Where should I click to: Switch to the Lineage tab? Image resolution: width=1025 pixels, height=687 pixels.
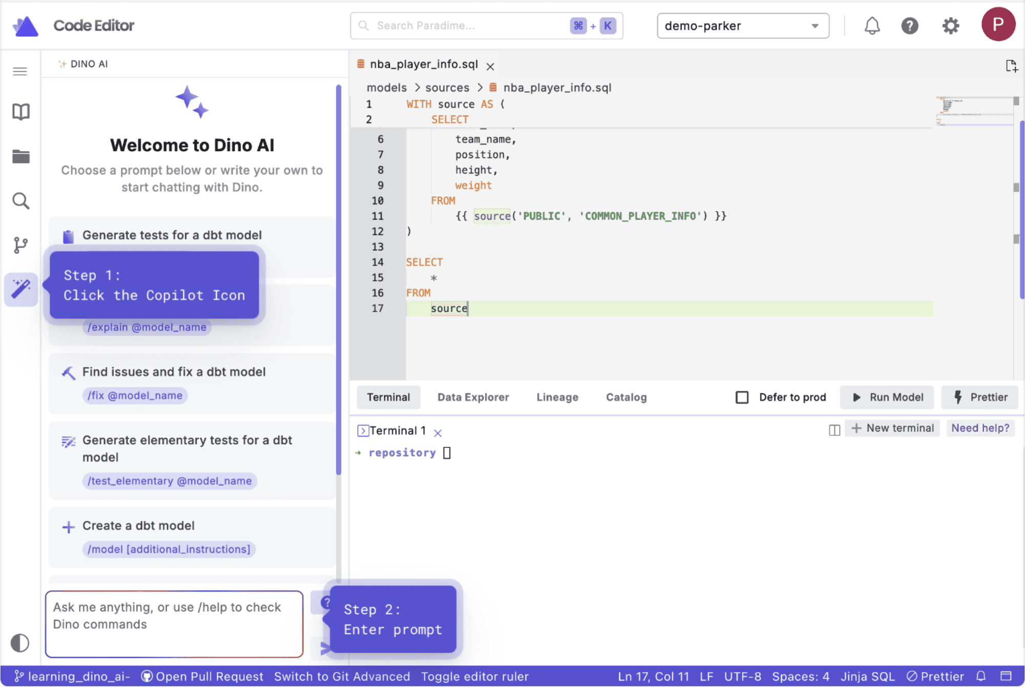pos(557,397)
